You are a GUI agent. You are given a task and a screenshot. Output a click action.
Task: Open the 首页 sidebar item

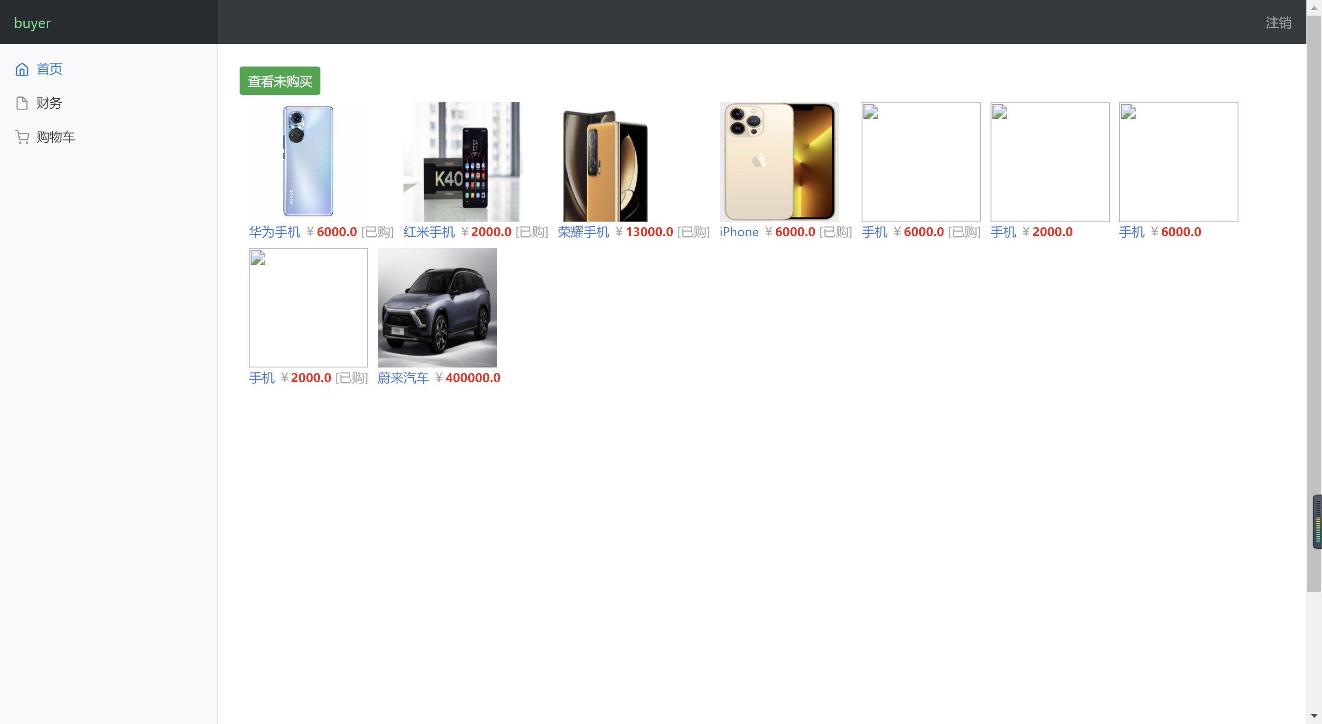[x=49, y=69]
